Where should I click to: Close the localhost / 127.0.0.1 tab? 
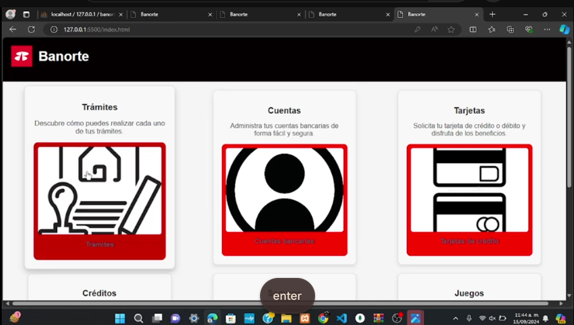(121, 15)
